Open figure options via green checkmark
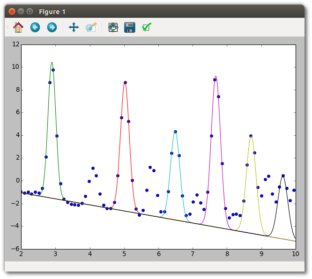 [147, 27]
